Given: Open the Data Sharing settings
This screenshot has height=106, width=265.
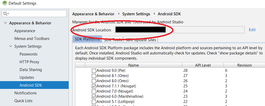Looking at the screenshot, I should tap(31, 70).
